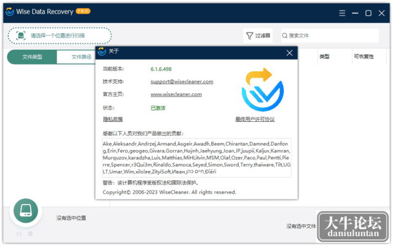Click the about dialog title bar logo icon

coord(102,51)
